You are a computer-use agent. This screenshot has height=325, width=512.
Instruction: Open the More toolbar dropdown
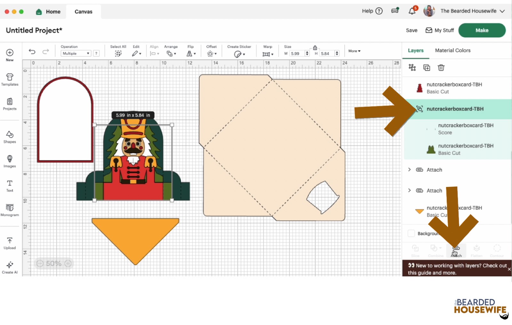coord(354,51)
